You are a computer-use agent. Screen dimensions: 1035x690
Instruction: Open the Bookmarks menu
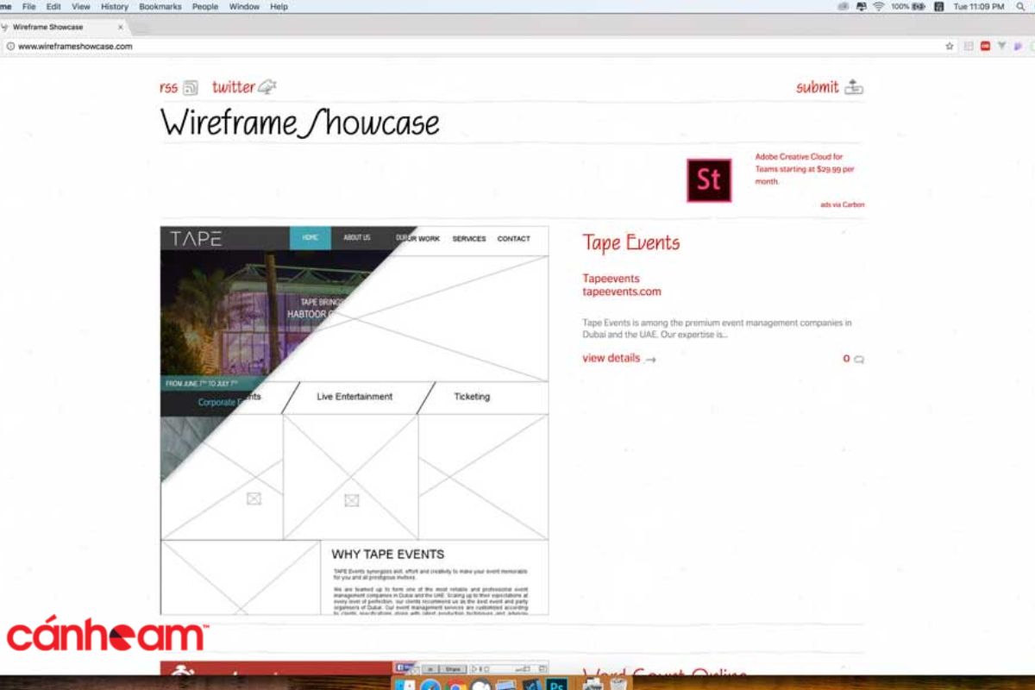point(160,6)
